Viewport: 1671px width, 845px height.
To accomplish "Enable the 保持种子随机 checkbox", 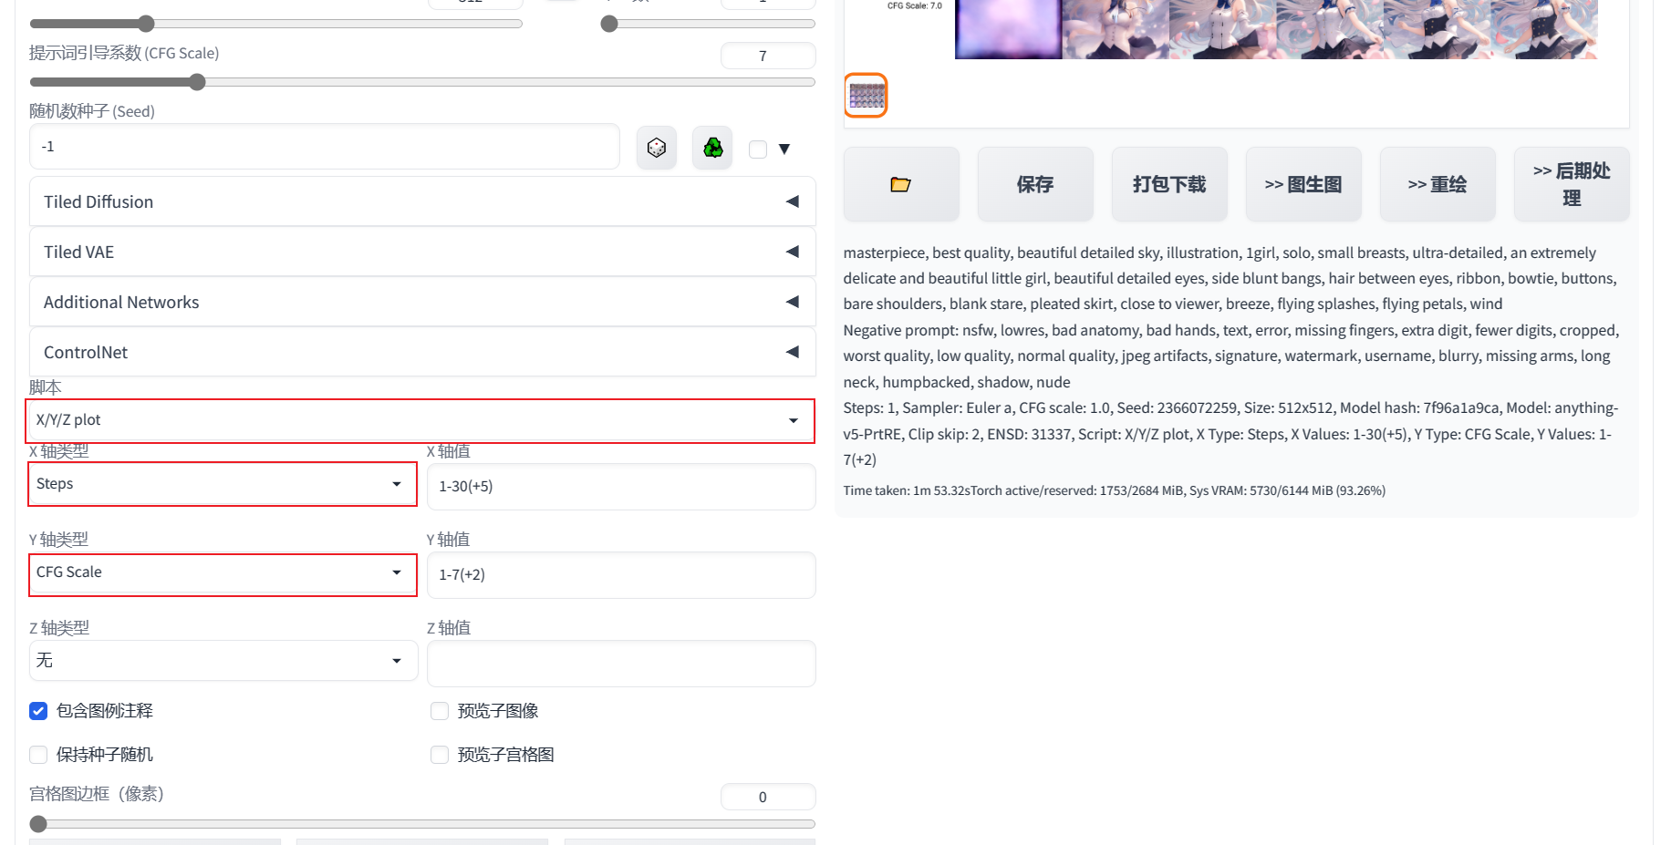I will pos(38,755).
